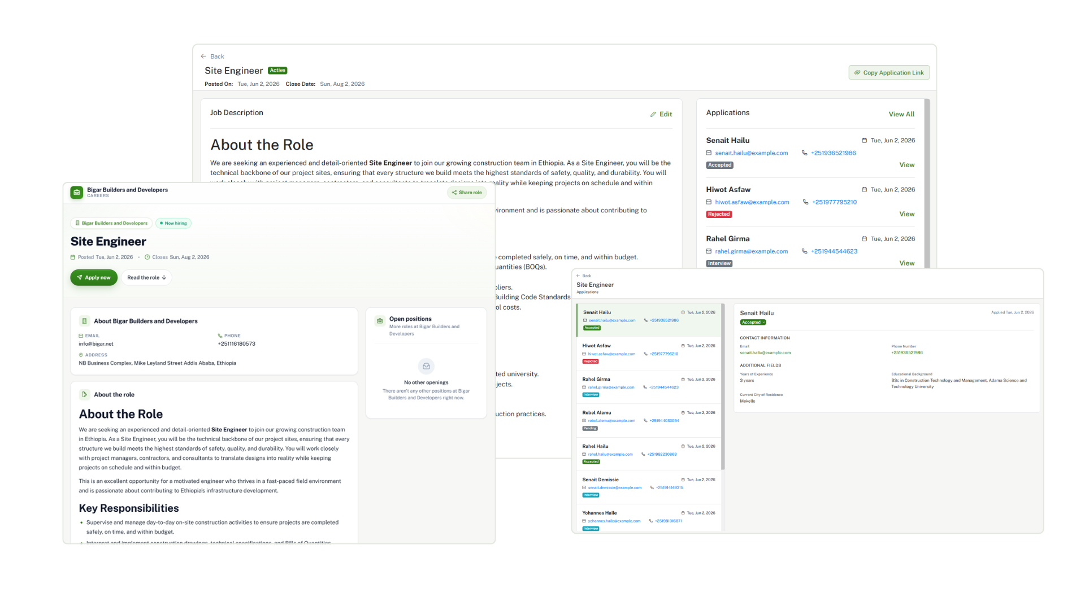
Task: Click rahel.girma@example.com email link in Applications
Action: pos(751,251)
